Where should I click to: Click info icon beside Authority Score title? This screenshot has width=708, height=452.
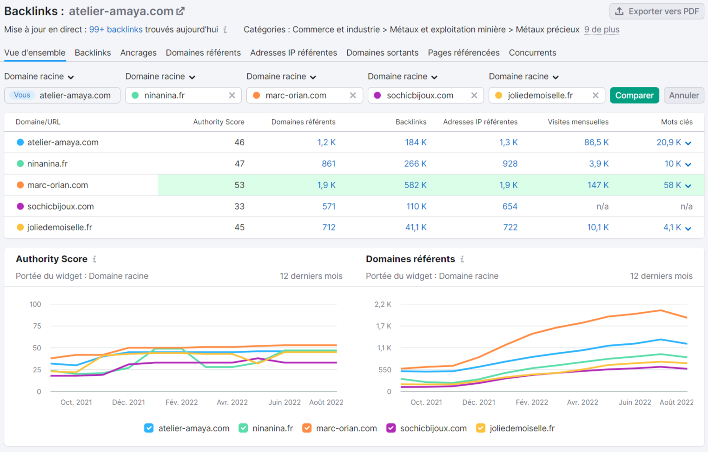[94, 259]
